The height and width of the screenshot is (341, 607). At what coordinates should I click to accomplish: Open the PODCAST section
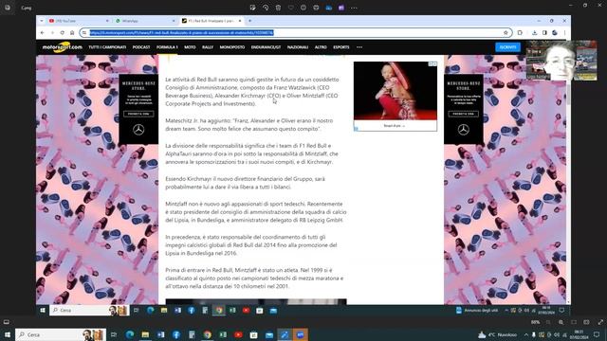pos(141,47)
